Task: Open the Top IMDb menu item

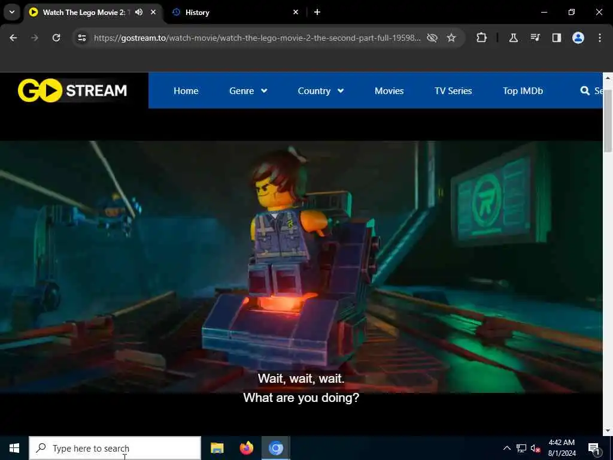Action: pos(523,91)
